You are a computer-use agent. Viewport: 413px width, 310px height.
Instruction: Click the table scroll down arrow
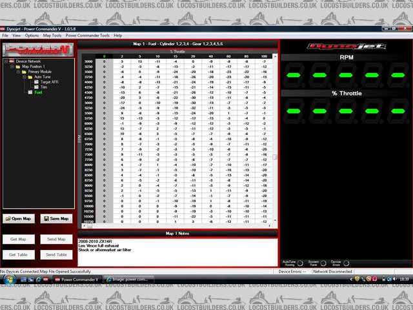click(275, 220)
